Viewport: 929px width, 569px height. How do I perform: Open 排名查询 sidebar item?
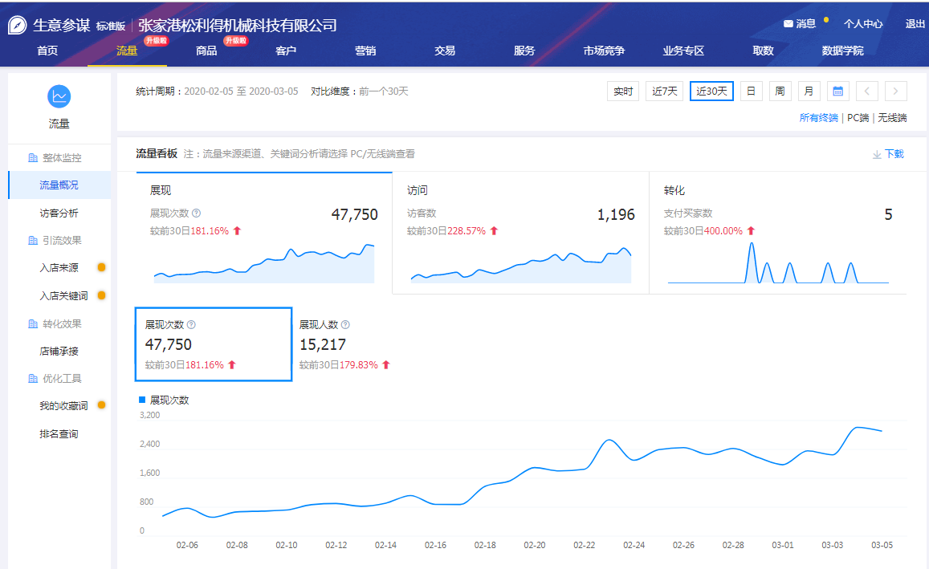59,434
